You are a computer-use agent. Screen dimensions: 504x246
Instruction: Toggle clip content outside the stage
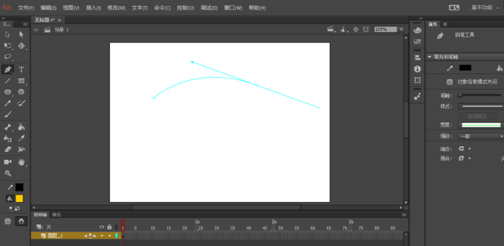[366, 29]
